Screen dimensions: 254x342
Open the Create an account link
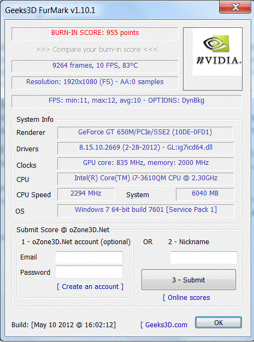click(90, 286)
